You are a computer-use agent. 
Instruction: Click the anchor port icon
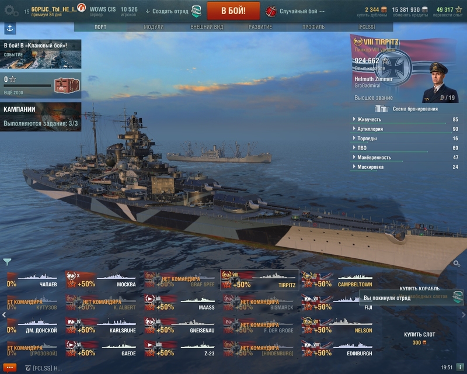point(10,29)
